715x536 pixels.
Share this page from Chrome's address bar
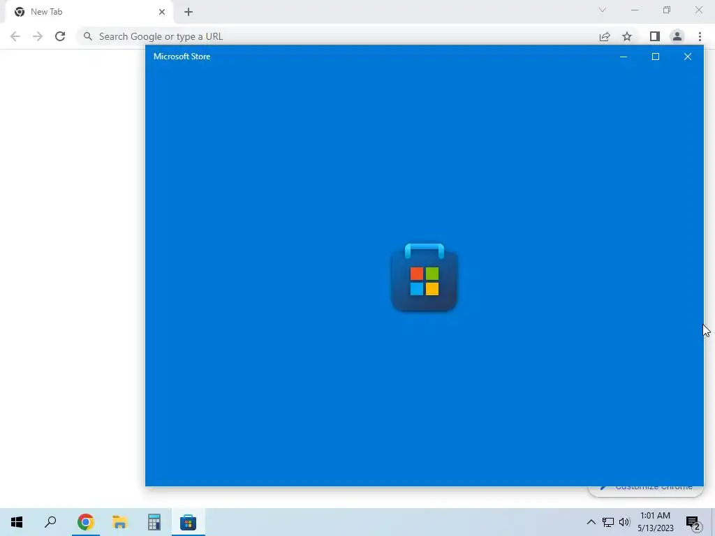(x=605, y=36)
